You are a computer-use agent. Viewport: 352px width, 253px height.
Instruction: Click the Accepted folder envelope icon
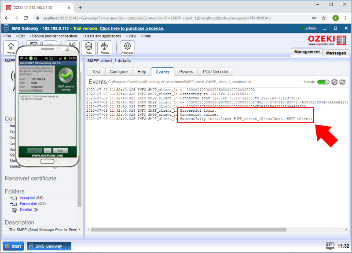click(13, 198)
